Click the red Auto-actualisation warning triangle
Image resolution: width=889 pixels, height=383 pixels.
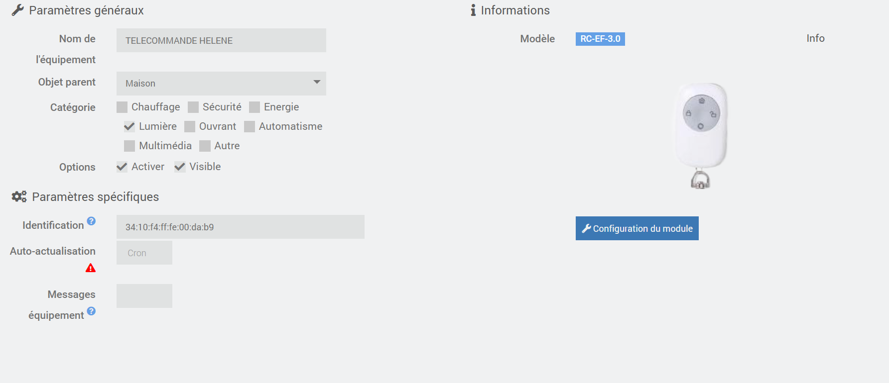point(91,268)
